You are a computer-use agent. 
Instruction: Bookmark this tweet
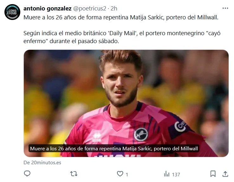(x=213, y=174)
